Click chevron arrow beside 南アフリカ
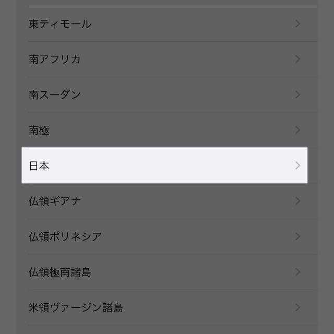The height and width of the screenshot is (334, 334). pos(298,59)
